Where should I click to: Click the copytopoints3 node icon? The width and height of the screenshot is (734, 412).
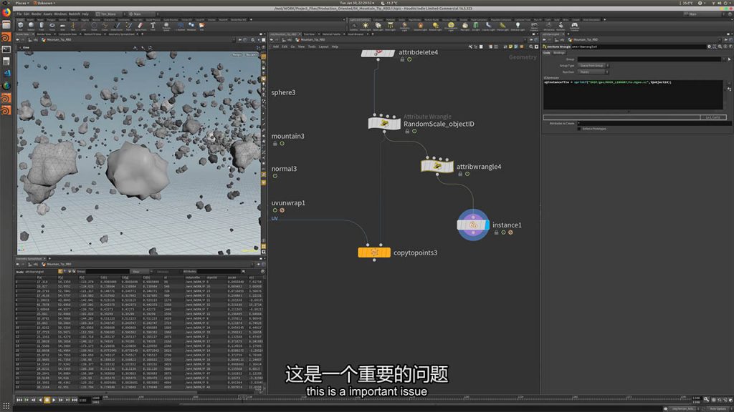click(374, 252)
